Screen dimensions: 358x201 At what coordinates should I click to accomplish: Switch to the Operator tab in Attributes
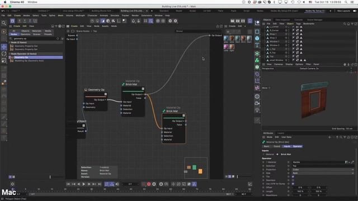(x=297, y=146)
